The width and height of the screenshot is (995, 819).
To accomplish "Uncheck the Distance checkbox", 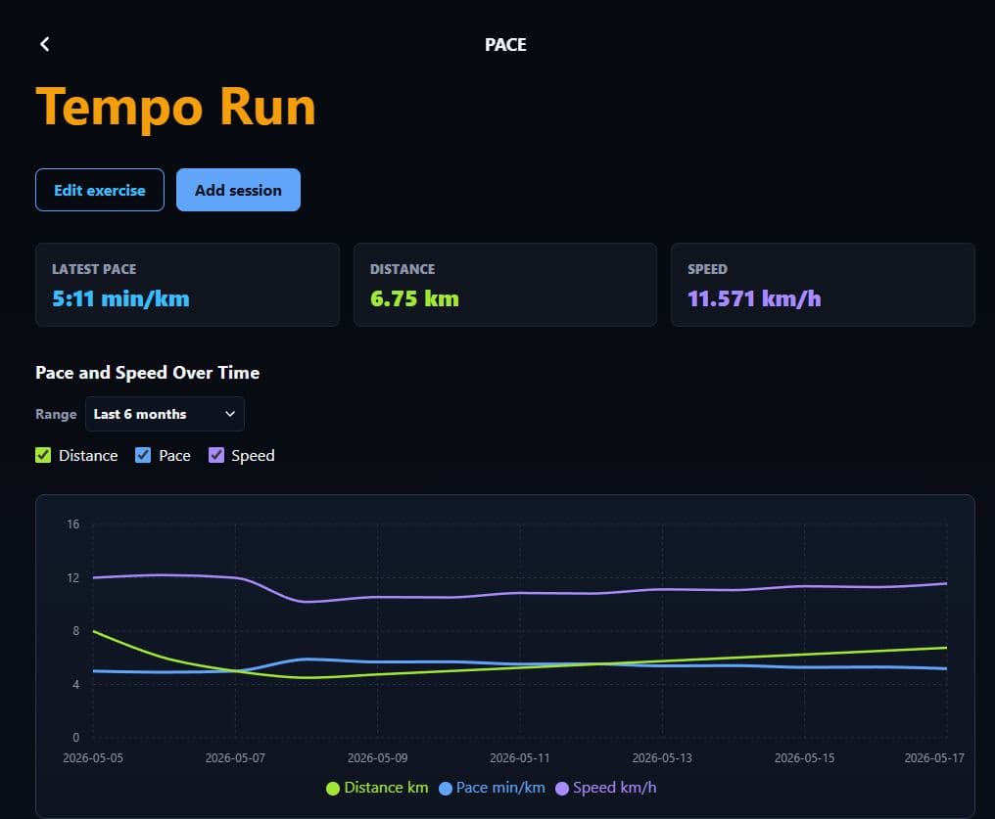I will pyautogui.click(x=43, y=455).
